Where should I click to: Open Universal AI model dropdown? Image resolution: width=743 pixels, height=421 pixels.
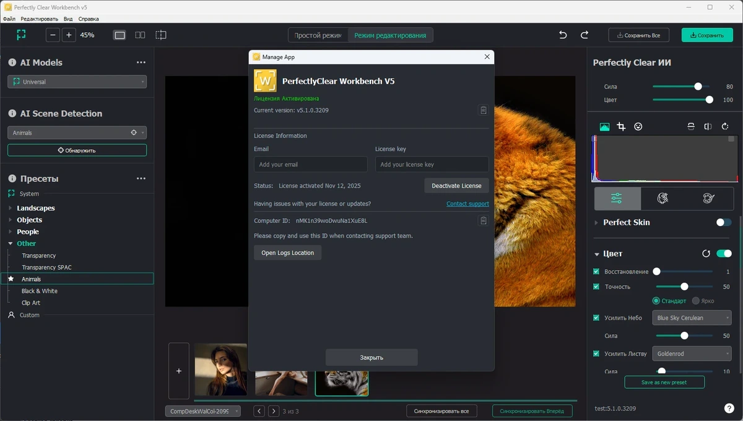(77, 82)
